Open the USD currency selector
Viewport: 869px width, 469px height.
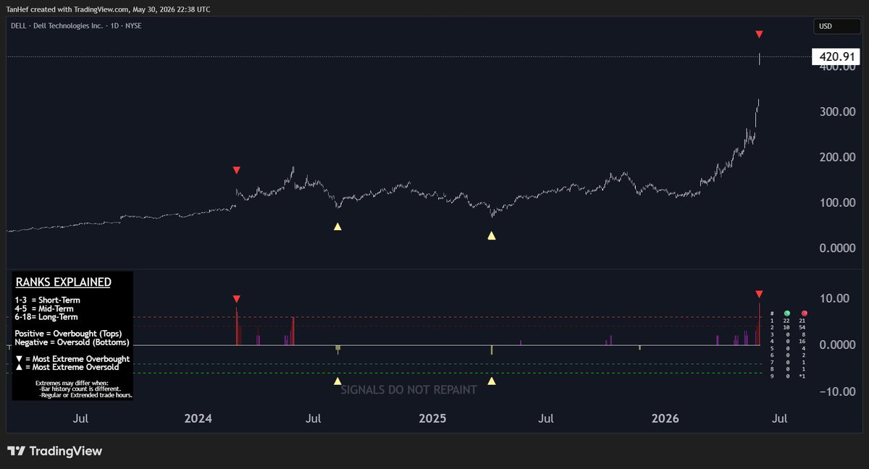click(838, 27)
